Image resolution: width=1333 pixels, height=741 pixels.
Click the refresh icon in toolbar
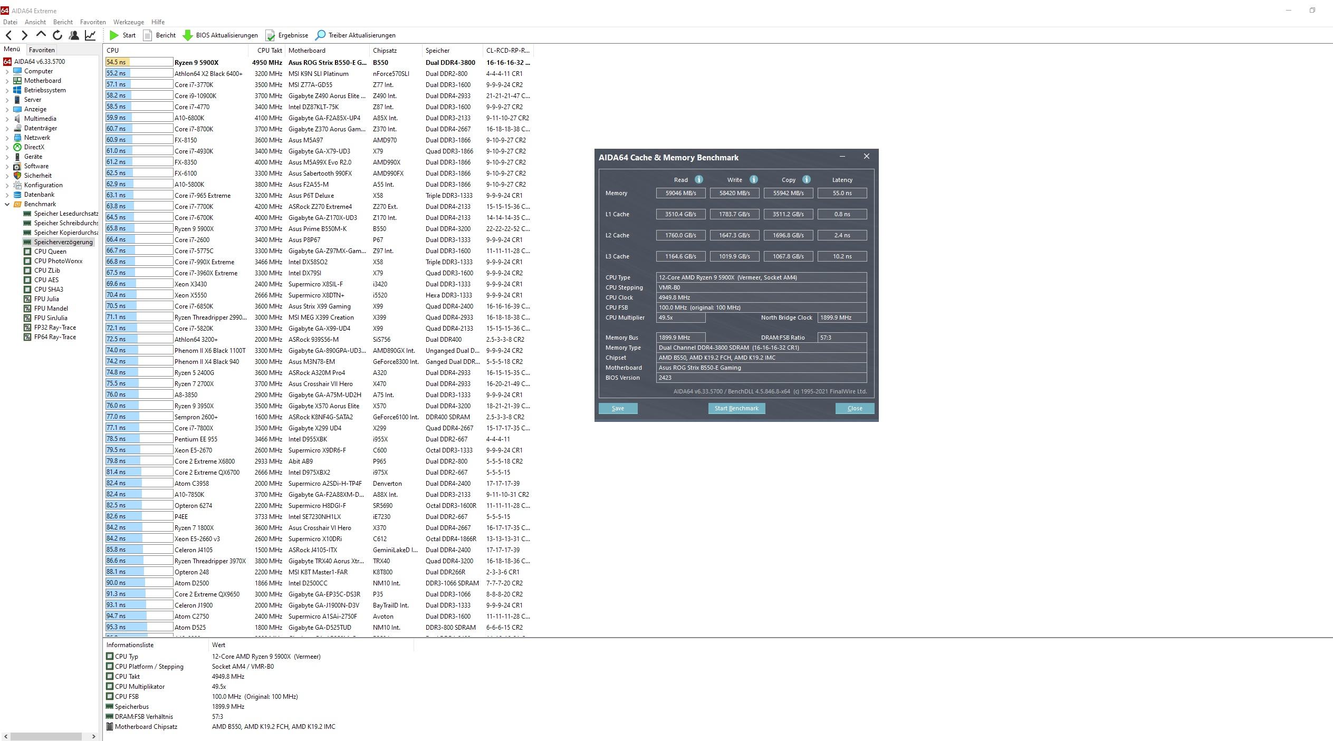(x=57, y=35)
